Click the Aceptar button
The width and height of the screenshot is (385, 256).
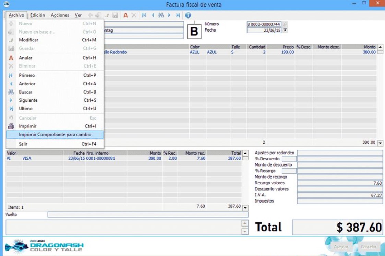click(341, 247)
